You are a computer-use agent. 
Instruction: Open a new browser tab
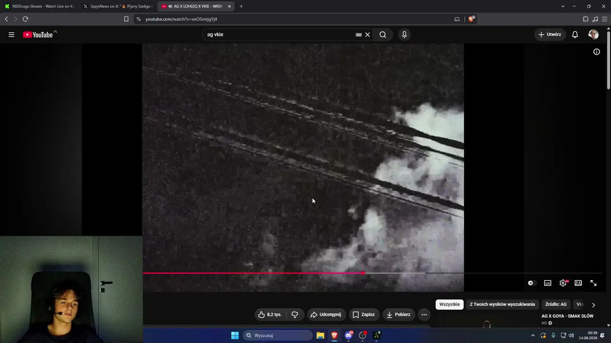coord(241,6)
